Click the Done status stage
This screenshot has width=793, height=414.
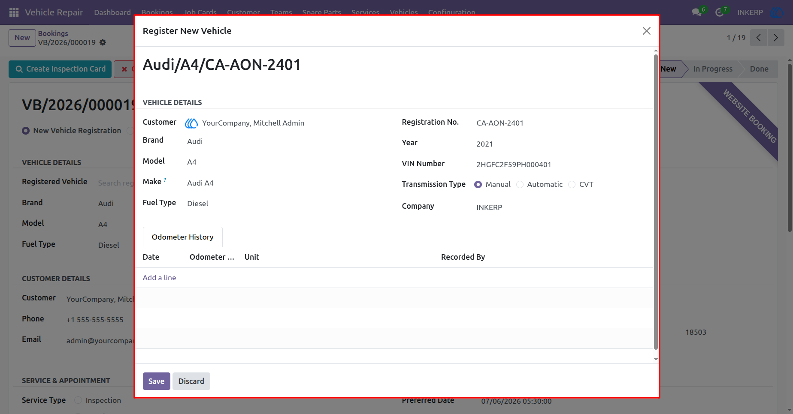[759, 69]
